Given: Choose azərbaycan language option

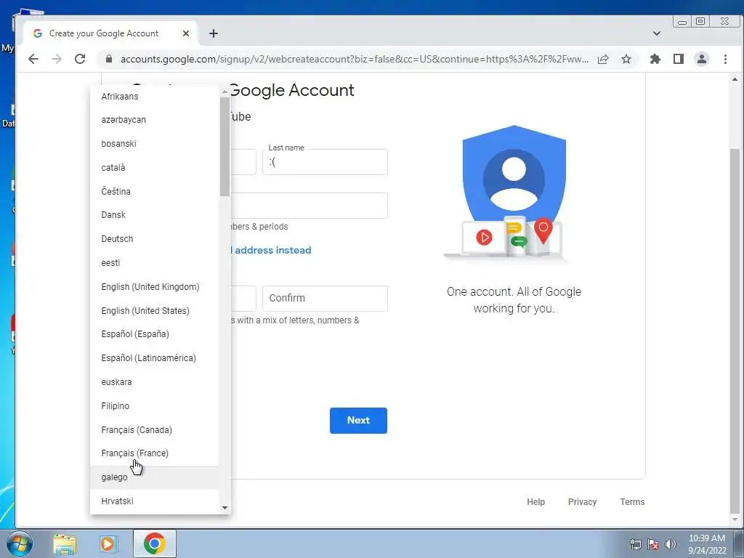Looking at the screenshot, I should tap(154, 120).
